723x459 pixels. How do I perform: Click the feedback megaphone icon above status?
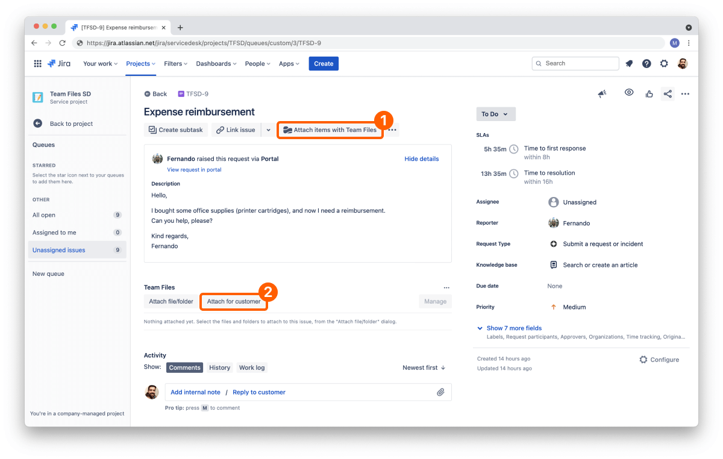[x=602, y=93]
